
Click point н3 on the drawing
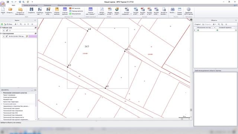click(68, 67)
